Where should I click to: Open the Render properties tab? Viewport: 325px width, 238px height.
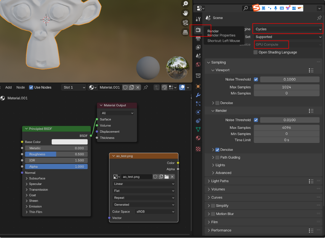198,30
